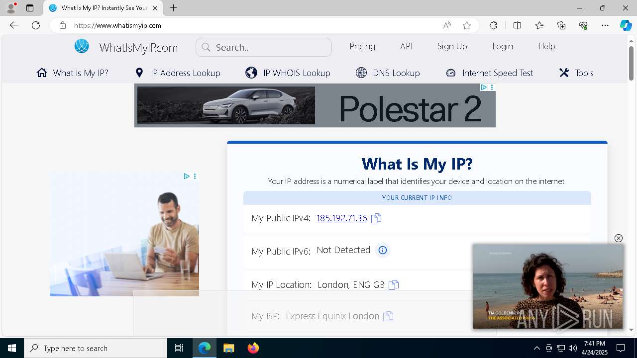Click the page vertical scrollbar thumb

[631, 63]
